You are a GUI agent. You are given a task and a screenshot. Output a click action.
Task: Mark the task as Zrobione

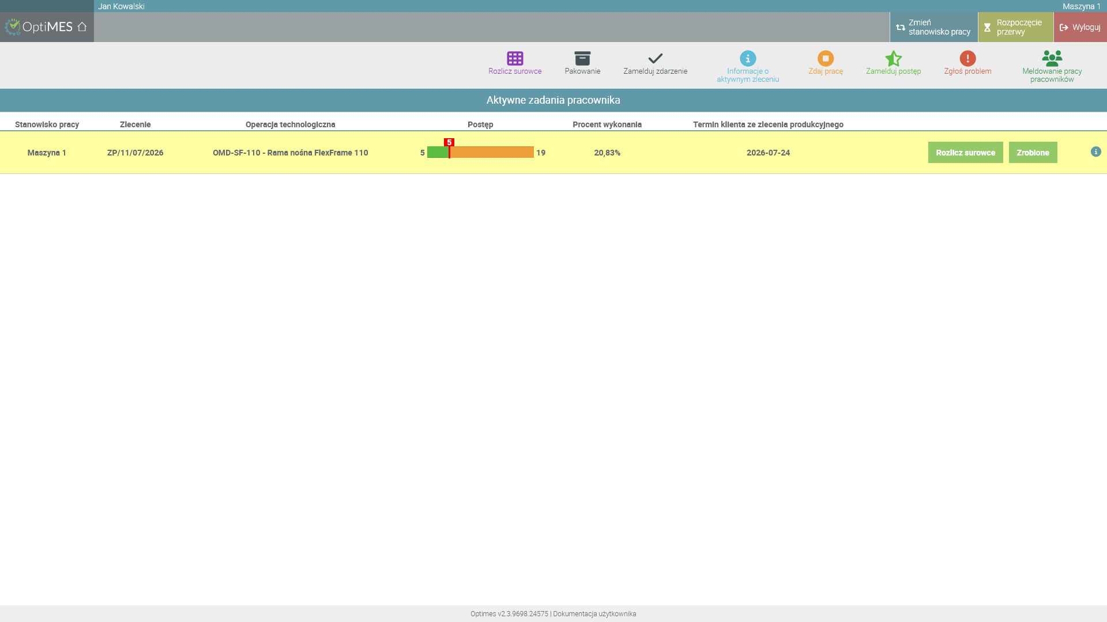[1033, 153]
